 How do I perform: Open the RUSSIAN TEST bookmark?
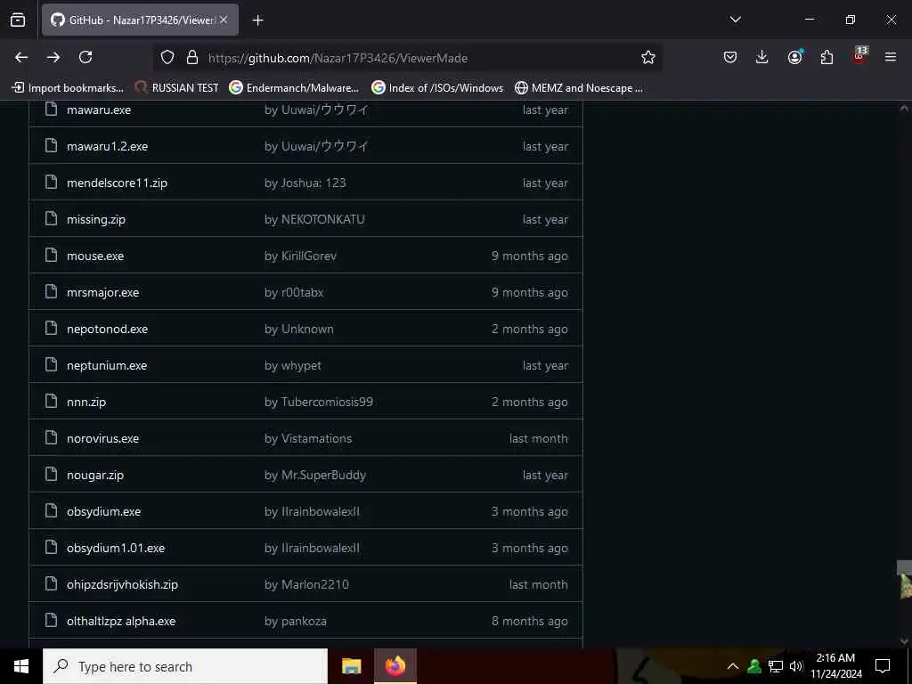(177, 88)
